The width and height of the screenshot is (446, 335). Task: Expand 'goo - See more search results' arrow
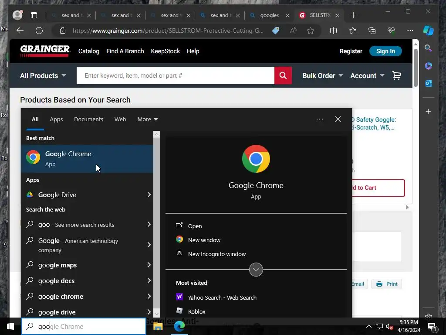click(149, 225)
